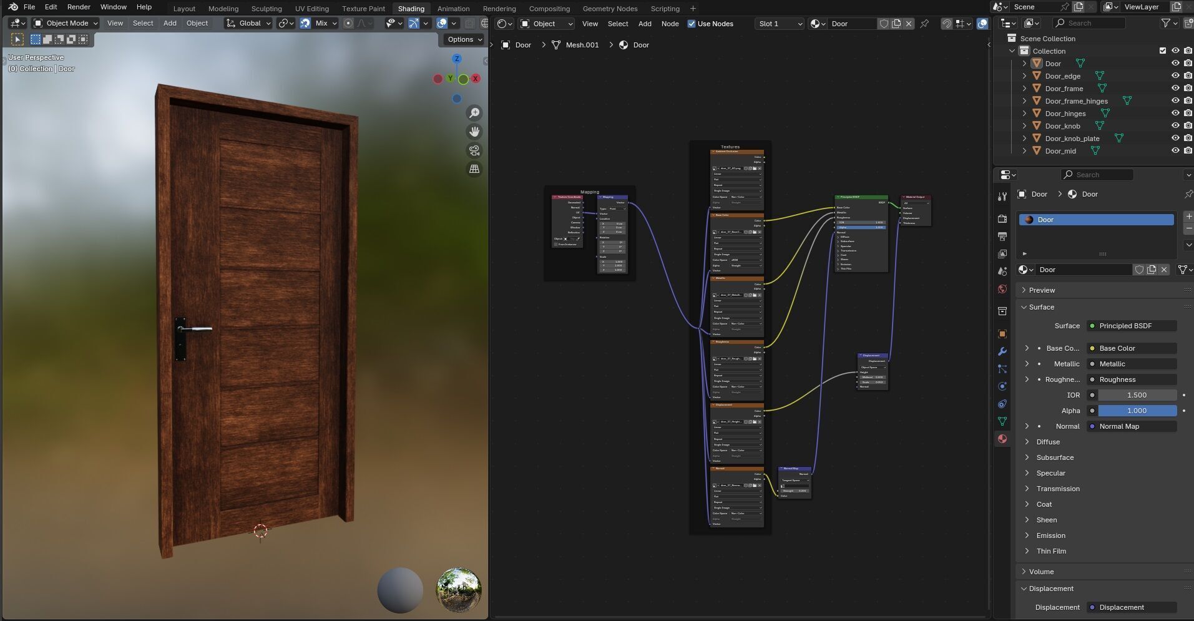The width and height of the screenshot is (1194, 621).
Task: Open the Render menu
Action: (79, 7)
